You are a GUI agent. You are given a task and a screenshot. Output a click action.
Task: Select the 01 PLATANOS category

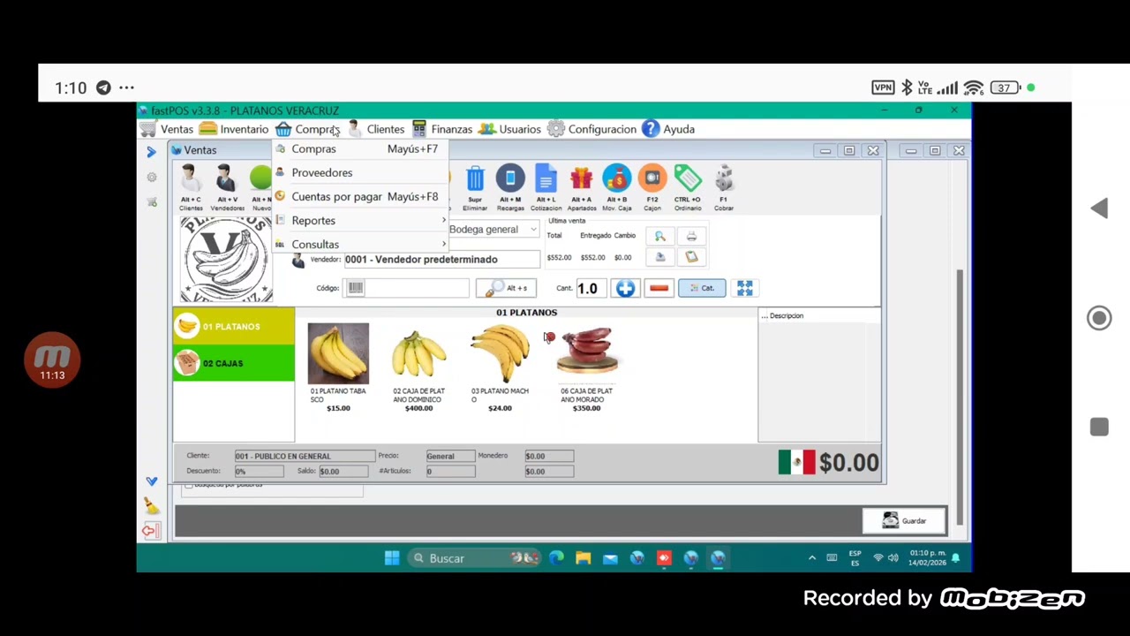click(x=234, y=326)
